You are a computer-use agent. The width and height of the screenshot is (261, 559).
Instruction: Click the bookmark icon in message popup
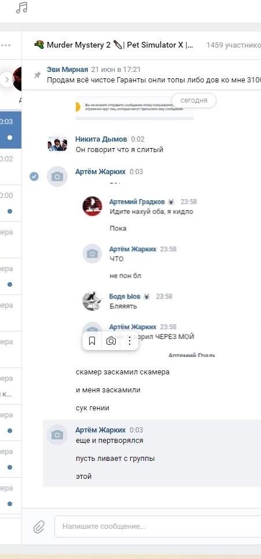coord(92,341)
